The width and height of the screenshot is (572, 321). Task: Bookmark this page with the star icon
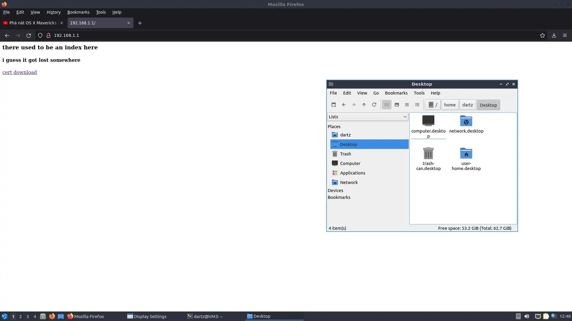point(542,35)
